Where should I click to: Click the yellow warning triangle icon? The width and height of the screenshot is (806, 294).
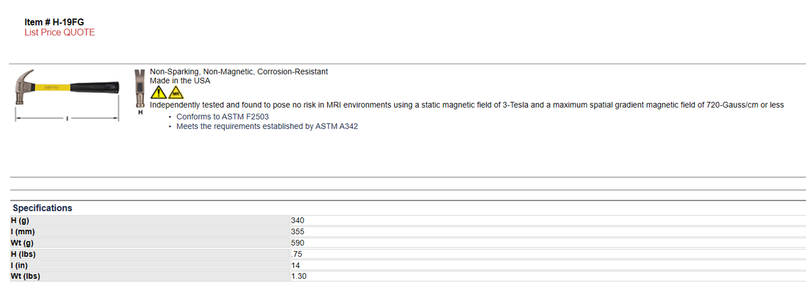158,92
